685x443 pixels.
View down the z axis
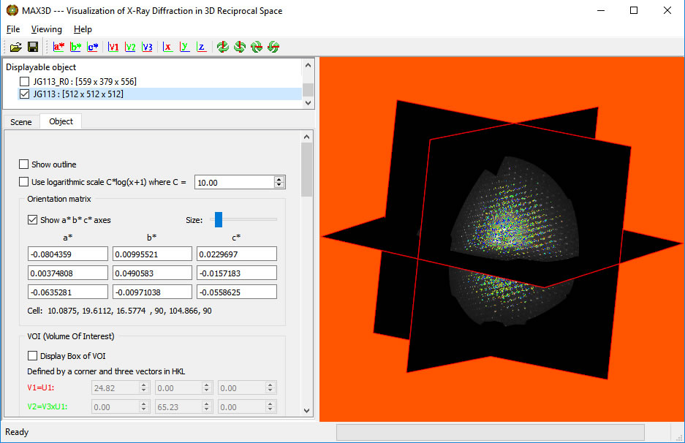pos(202,47)
